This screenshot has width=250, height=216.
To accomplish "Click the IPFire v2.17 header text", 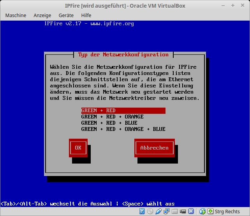I will [x=89, y=24].
